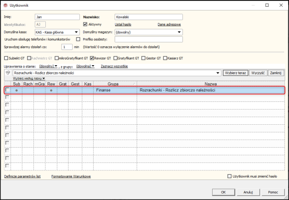
Task: Expand the z grupy (dowolna) dropdown
Action: coord(86,66)
